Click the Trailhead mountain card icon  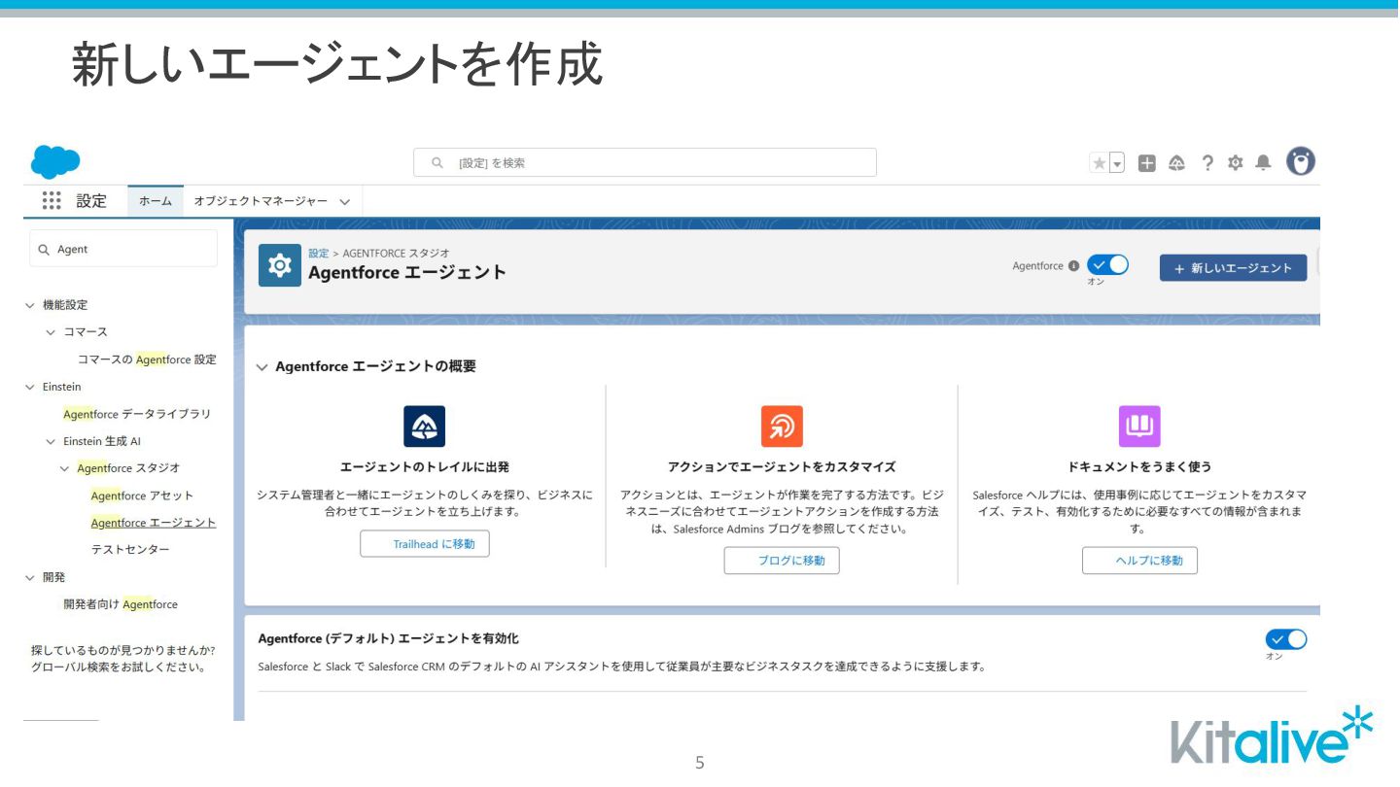[x=424, y=427]
